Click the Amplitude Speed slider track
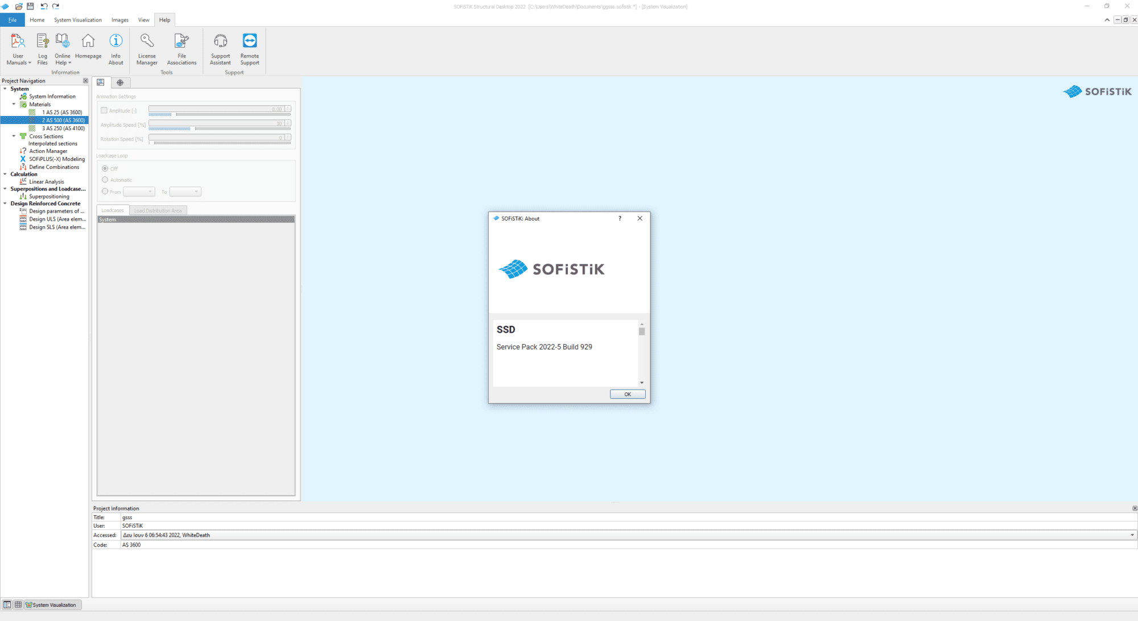This screenshot has width=1138, height=621. [x=220, y=129]
